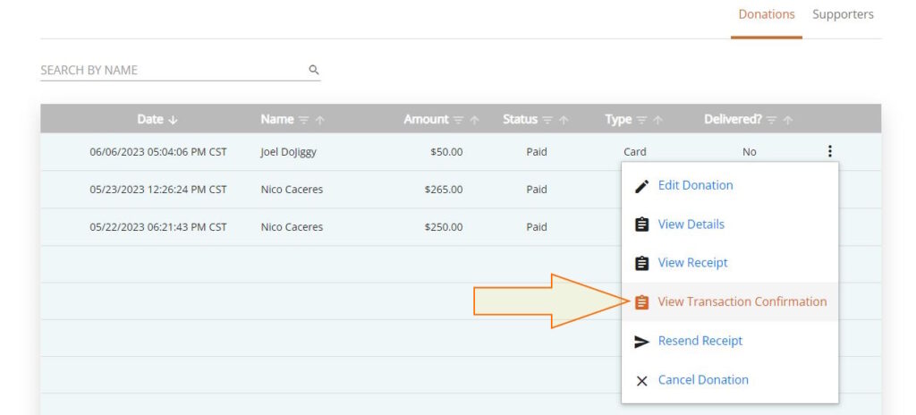Click Paid status in the $250.00 row

[x=537, y=227]
